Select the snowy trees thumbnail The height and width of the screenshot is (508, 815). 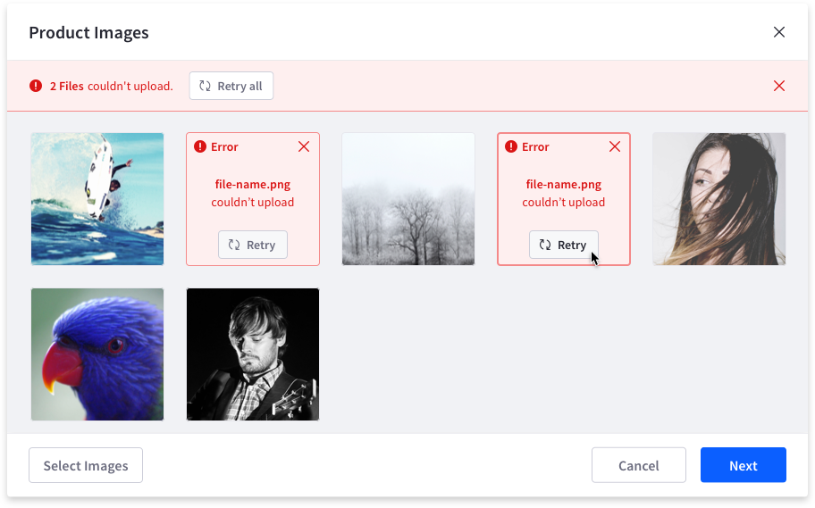[408, 199]
